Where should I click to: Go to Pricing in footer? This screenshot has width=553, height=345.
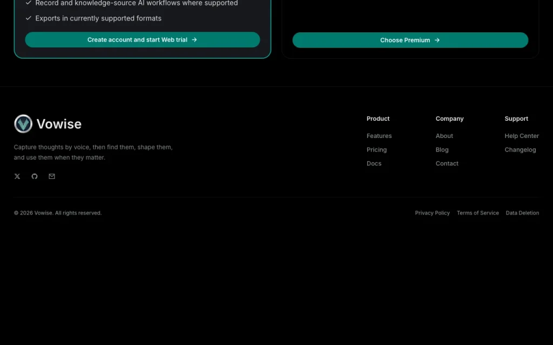[x=376, y=150]
